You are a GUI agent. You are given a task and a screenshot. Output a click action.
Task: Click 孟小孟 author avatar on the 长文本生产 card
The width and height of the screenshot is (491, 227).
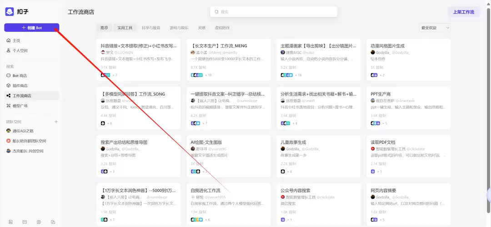coord(193,52)
